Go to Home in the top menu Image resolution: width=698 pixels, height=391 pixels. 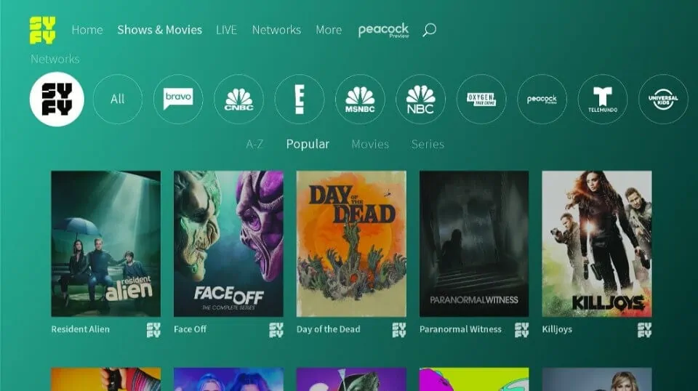click(x=87, y=30)
